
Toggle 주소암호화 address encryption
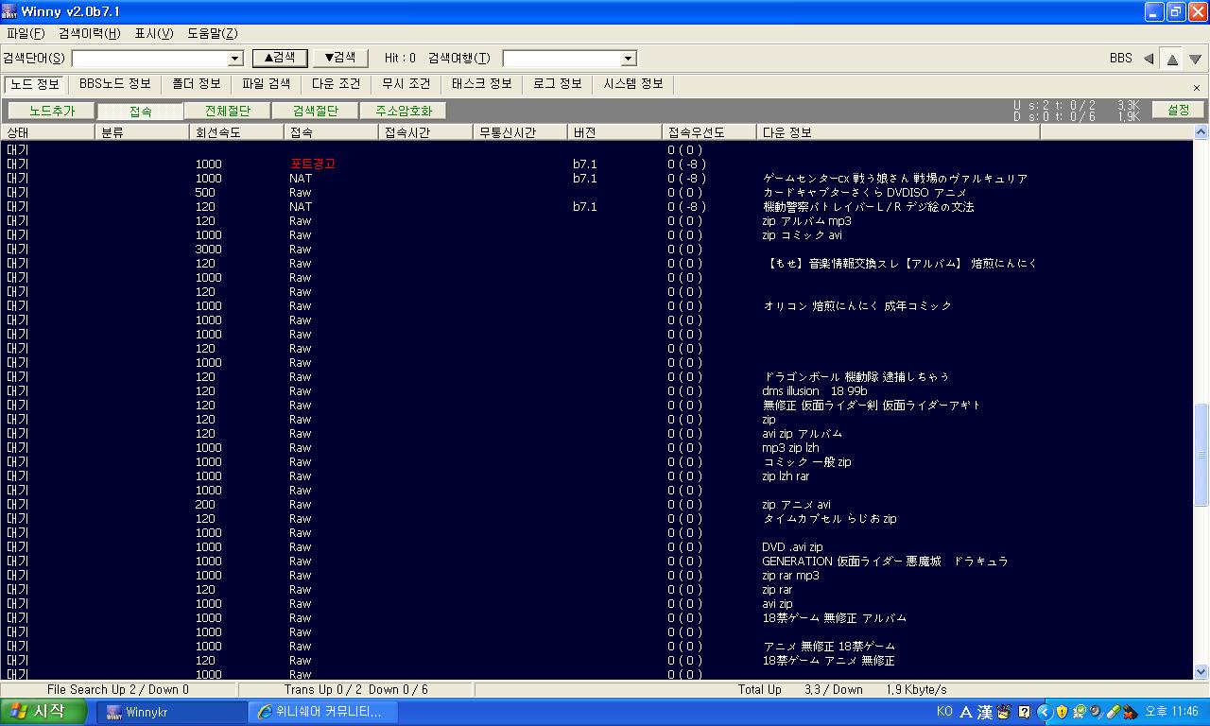(404, 111)
